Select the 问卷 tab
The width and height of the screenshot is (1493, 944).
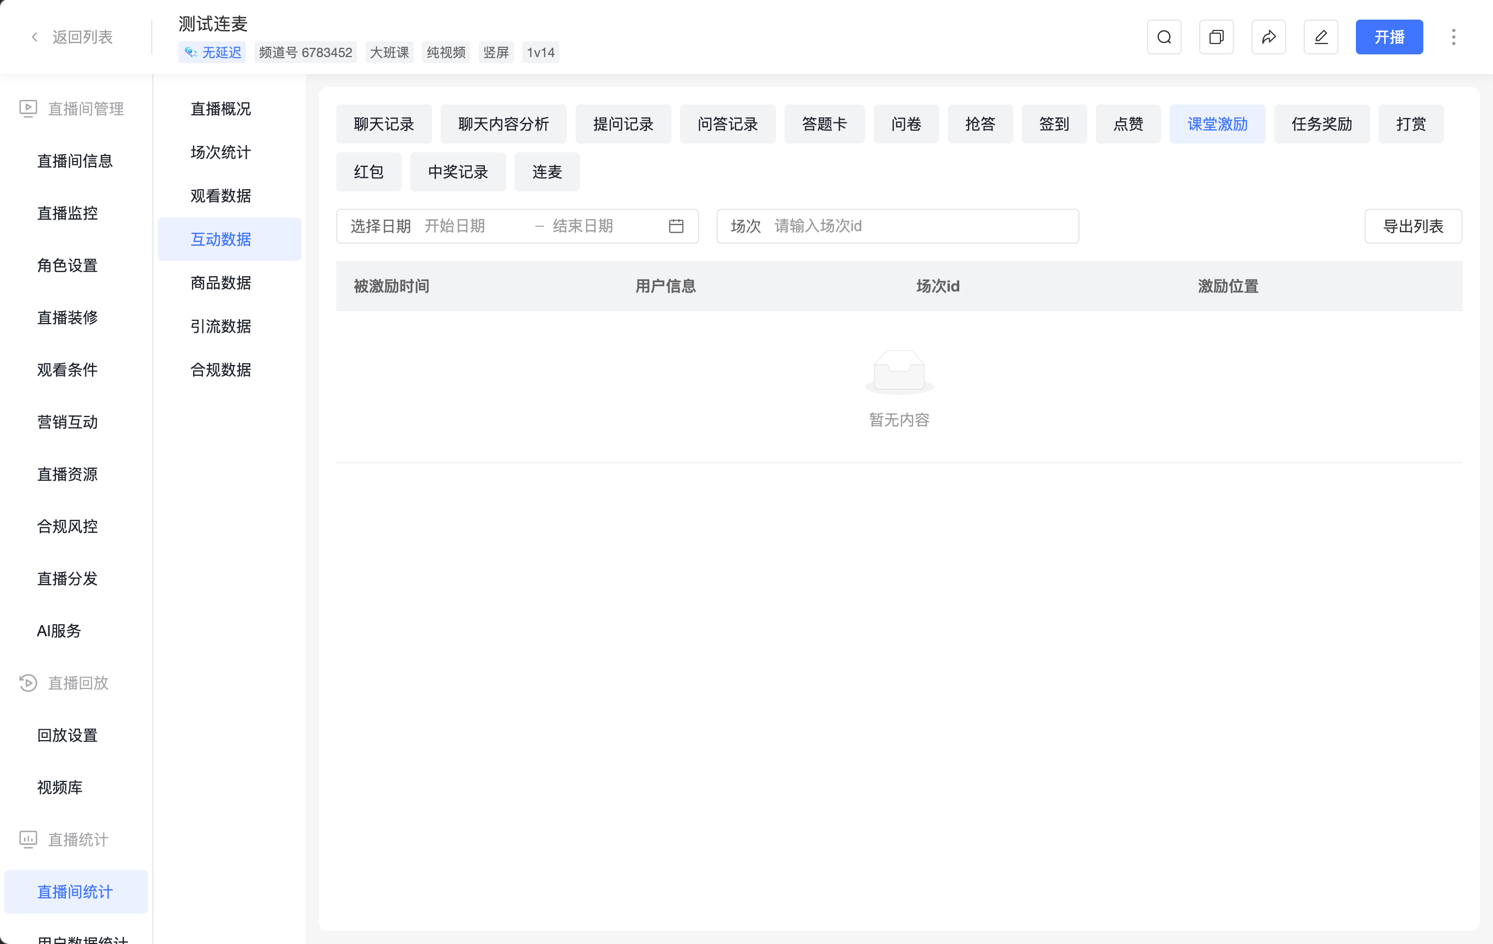906,124
